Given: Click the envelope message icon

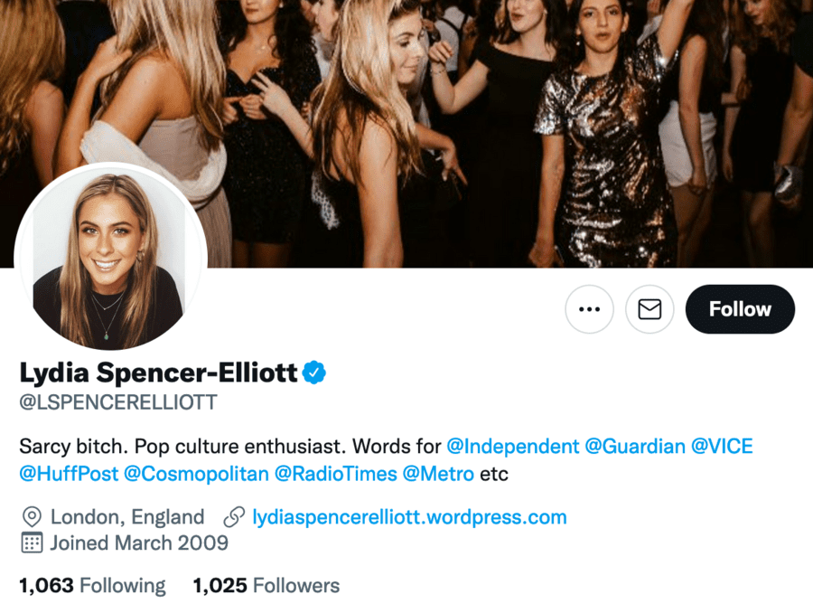Looking at the screenshot, I should (x=649, y=309).
